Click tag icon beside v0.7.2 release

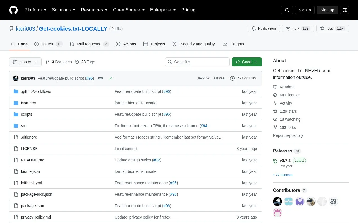(x=275, y=161)
